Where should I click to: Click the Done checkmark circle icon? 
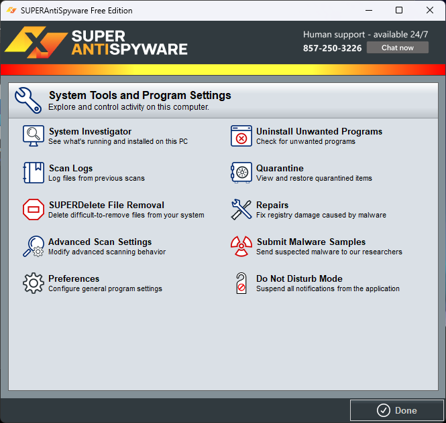point(384,410)
